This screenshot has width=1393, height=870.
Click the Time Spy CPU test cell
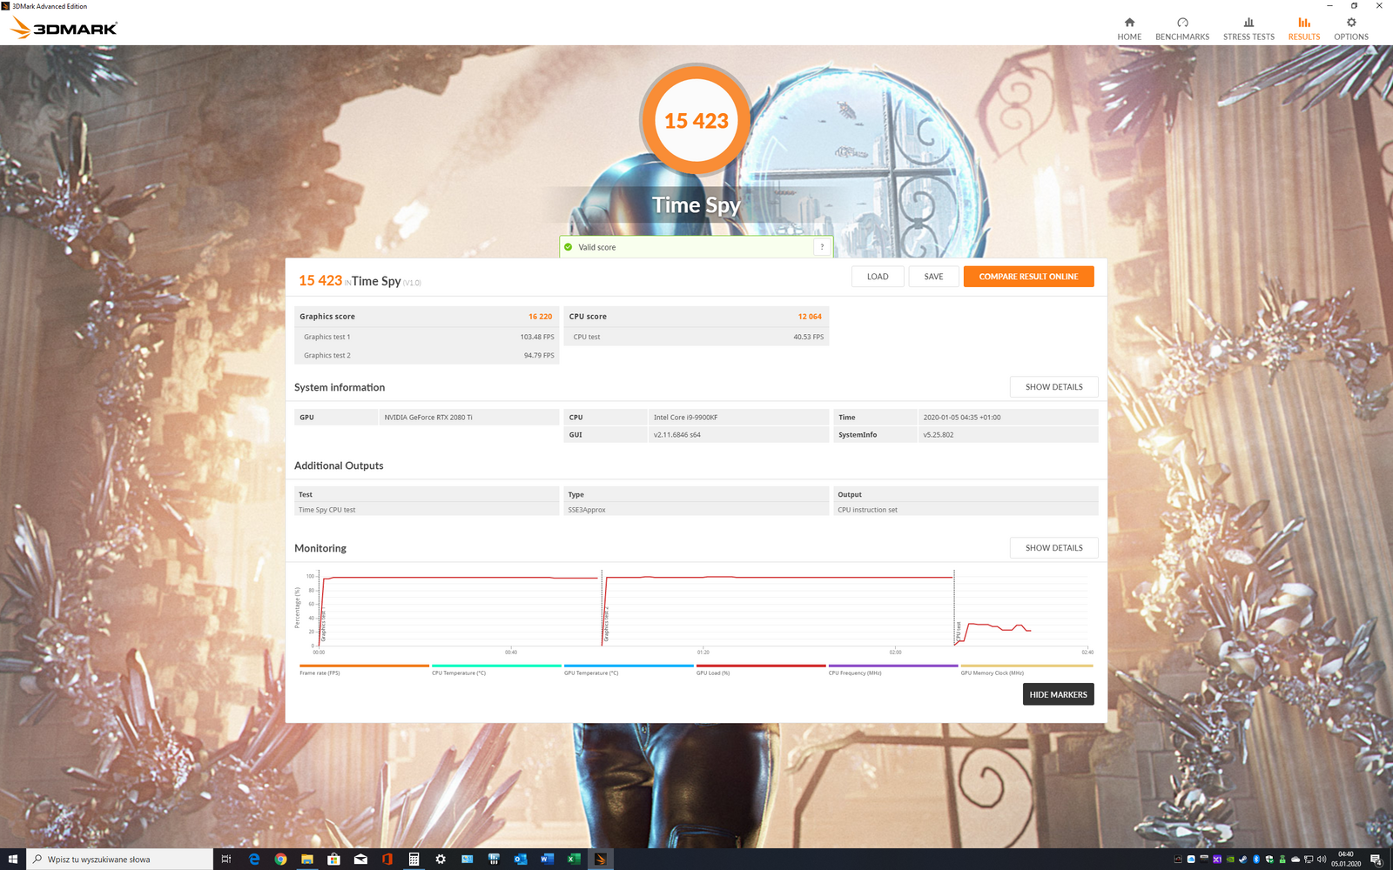(427, 510)
